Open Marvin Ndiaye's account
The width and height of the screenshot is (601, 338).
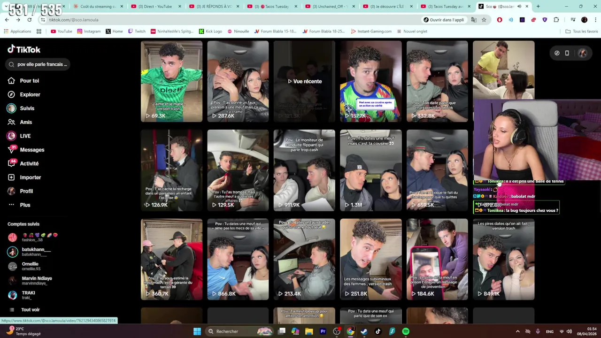30,281
